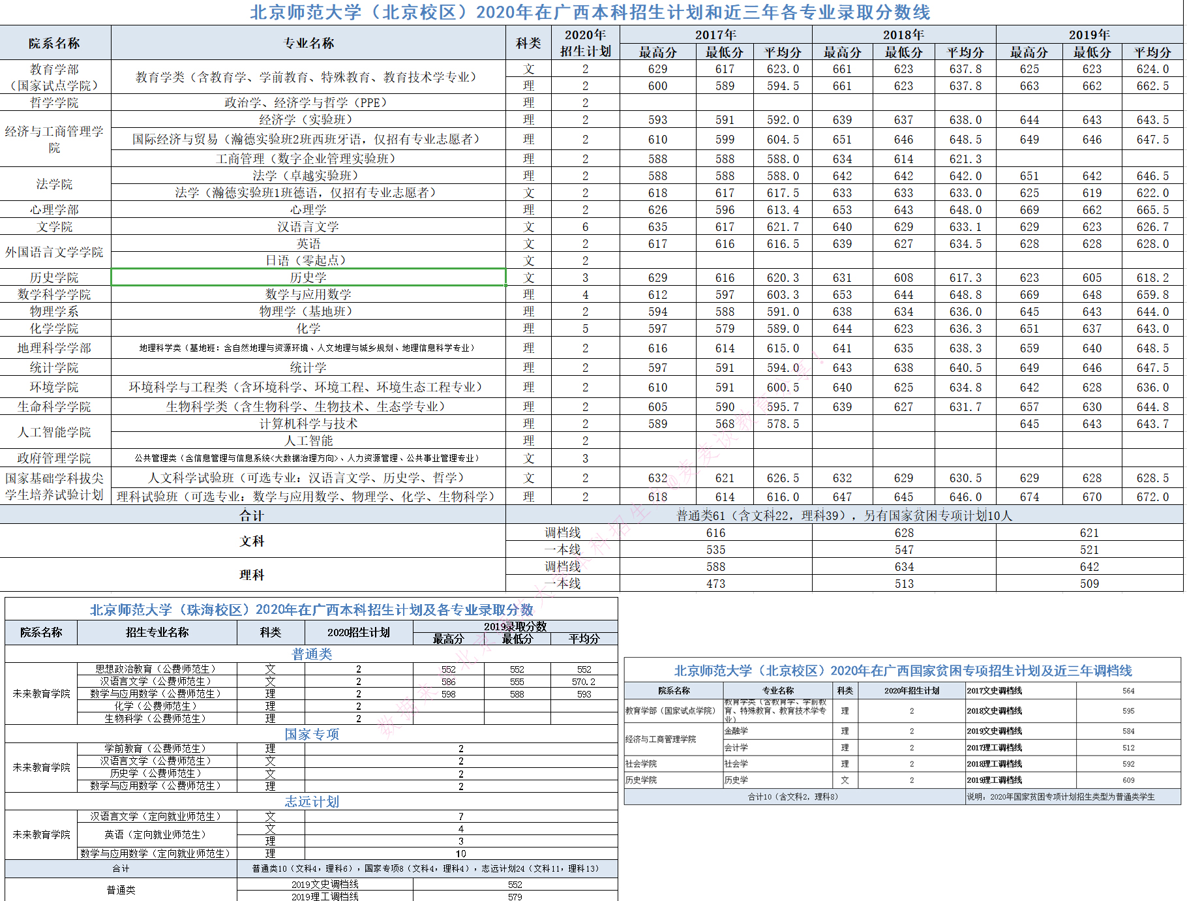The height and width of the screenshot is (901, 1187).
Task: Select the 心理学 specialty cell
Action: [308, 209]
